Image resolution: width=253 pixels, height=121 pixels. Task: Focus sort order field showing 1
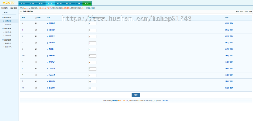tap(92, 24)
